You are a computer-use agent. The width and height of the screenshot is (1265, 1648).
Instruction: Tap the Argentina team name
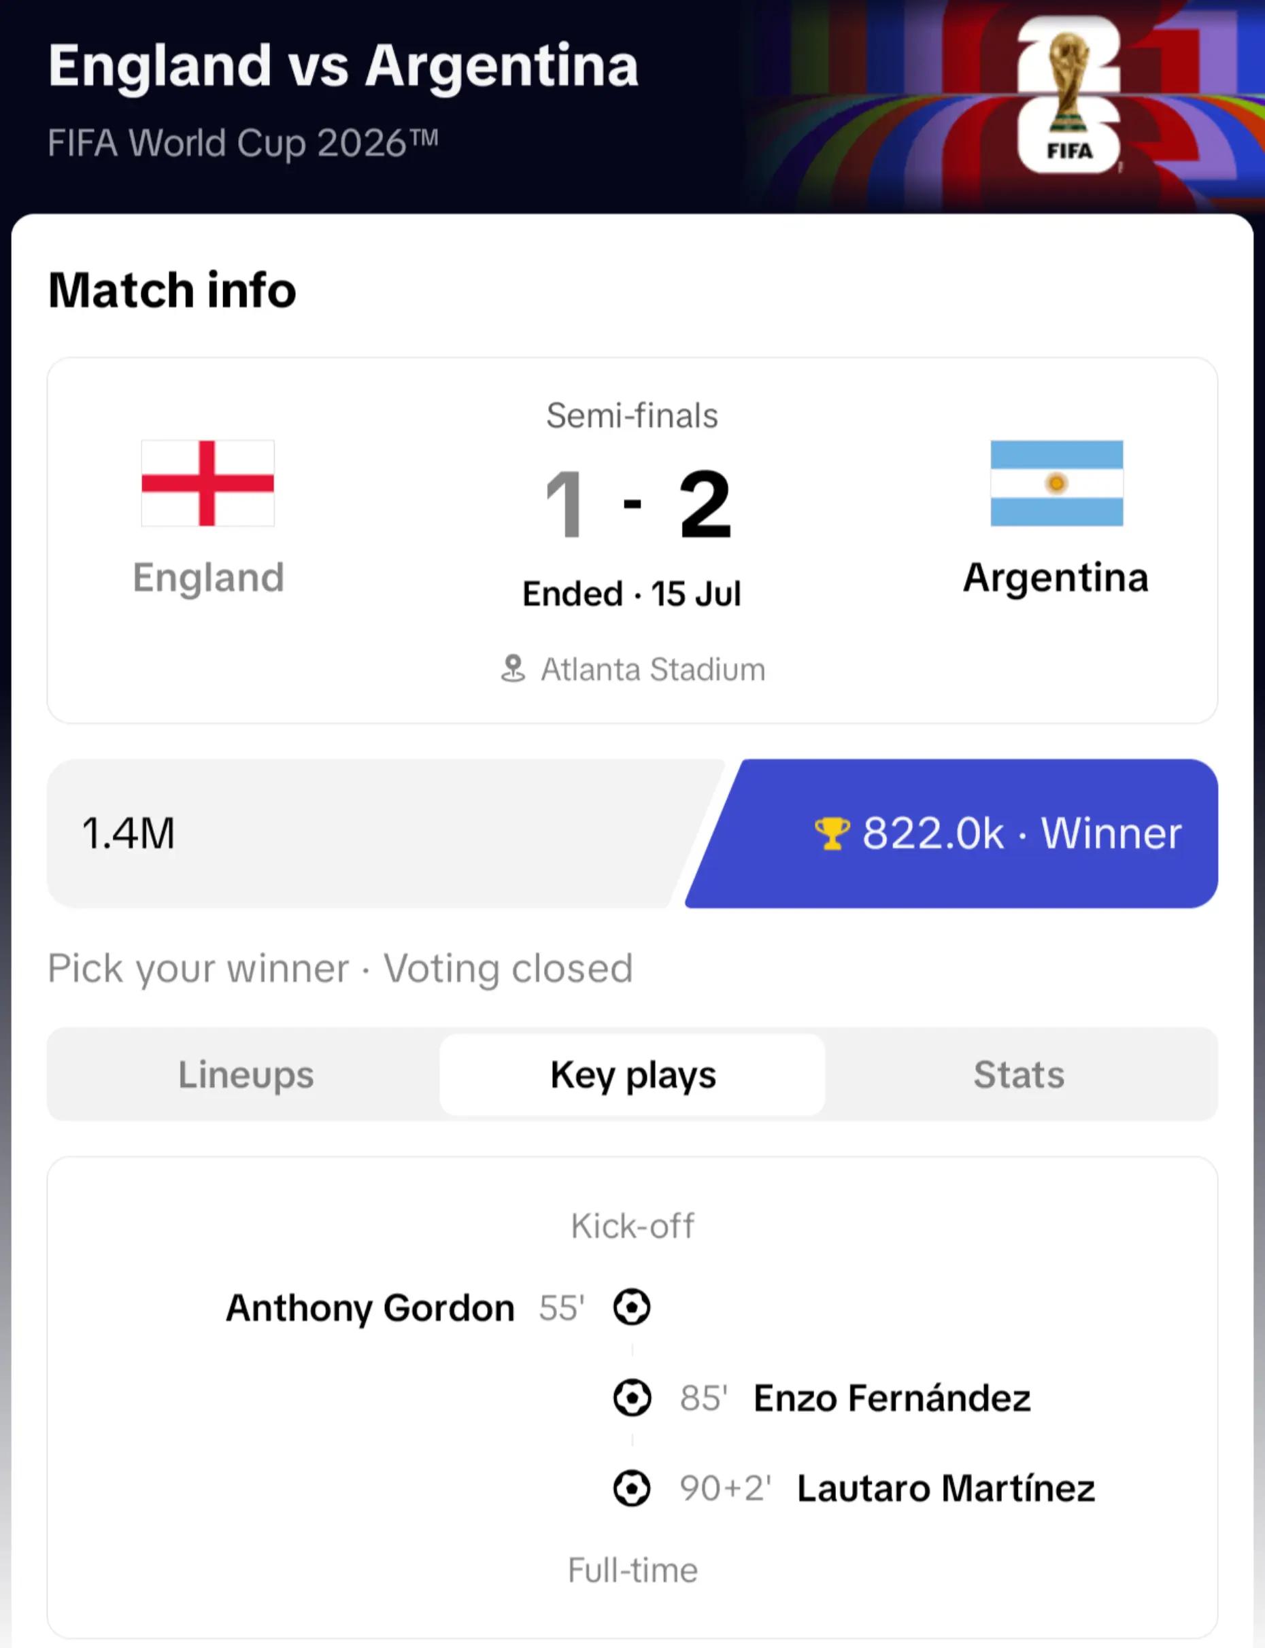(1056, 578)
